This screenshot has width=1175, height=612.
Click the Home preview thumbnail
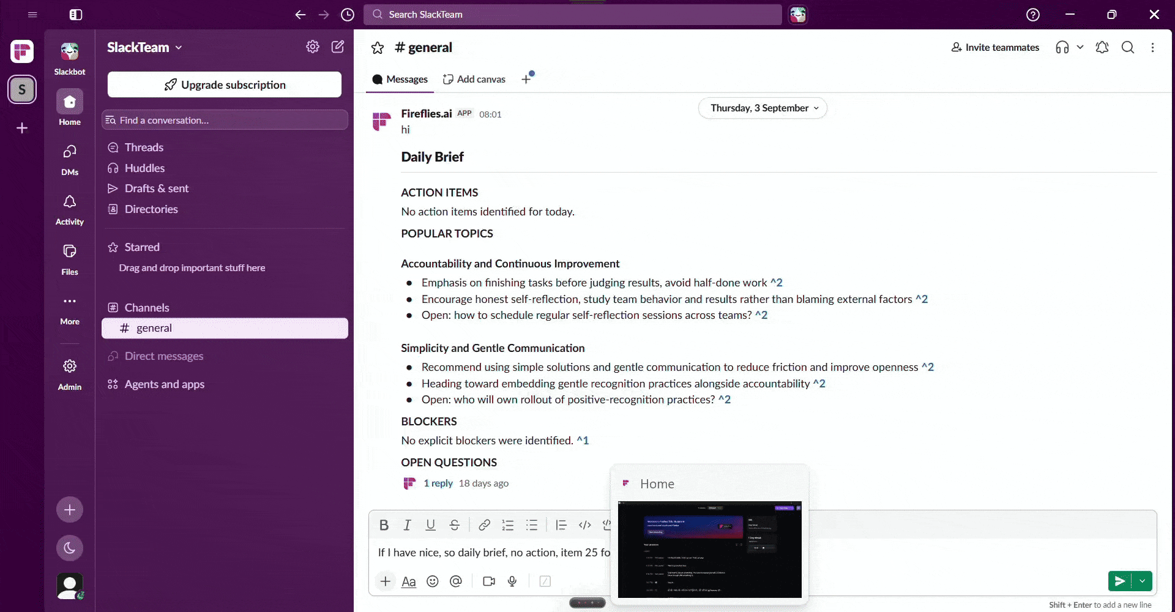pyautogui.click(x=710, y=550)
